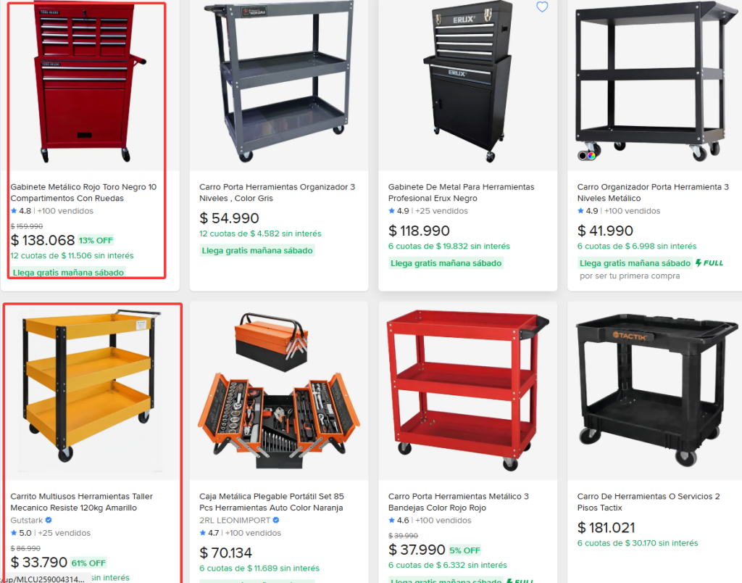
Task: View gray three-level tool cart image
Action: pyautogui.click(x=279, y=83)
